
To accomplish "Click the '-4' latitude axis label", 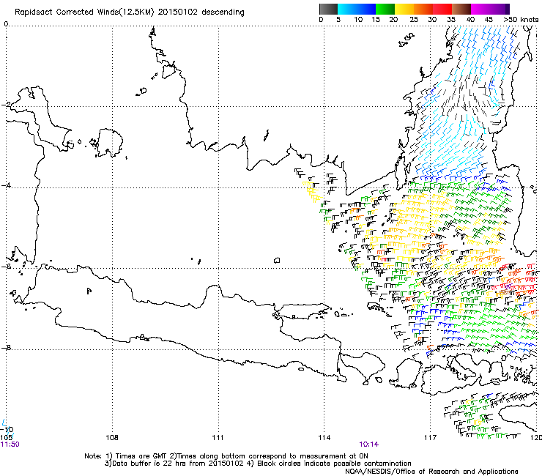I will (x=6, y=185).
